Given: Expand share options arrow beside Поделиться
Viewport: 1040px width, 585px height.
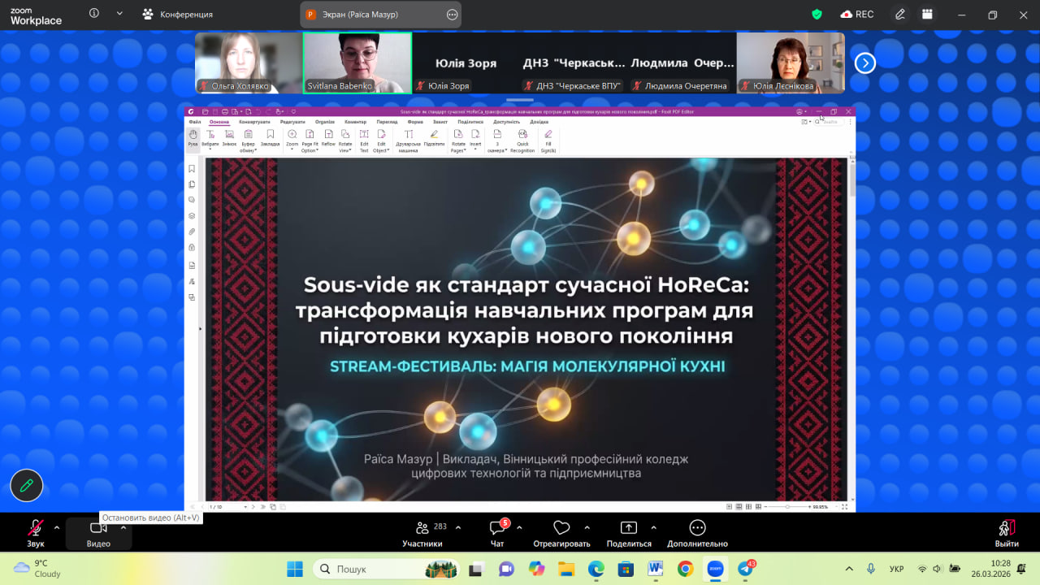Looking at the screenshot, I should click(x=653, y=527).
